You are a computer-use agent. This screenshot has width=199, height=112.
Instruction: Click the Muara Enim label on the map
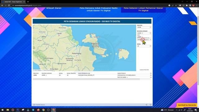(62, 63)
